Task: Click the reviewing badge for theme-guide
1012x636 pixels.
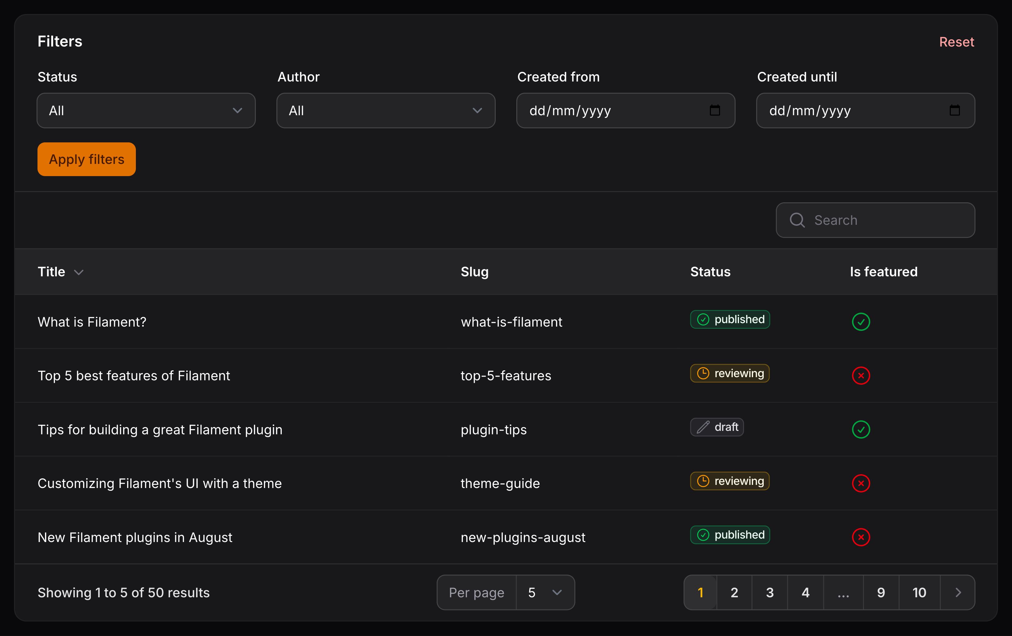Action: pyautogui.click(x=730, y=481)
